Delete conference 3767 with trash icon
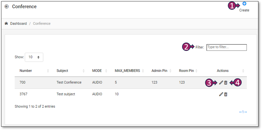The width and height of the screenshot is (262, 130). (x=226, y=94)
